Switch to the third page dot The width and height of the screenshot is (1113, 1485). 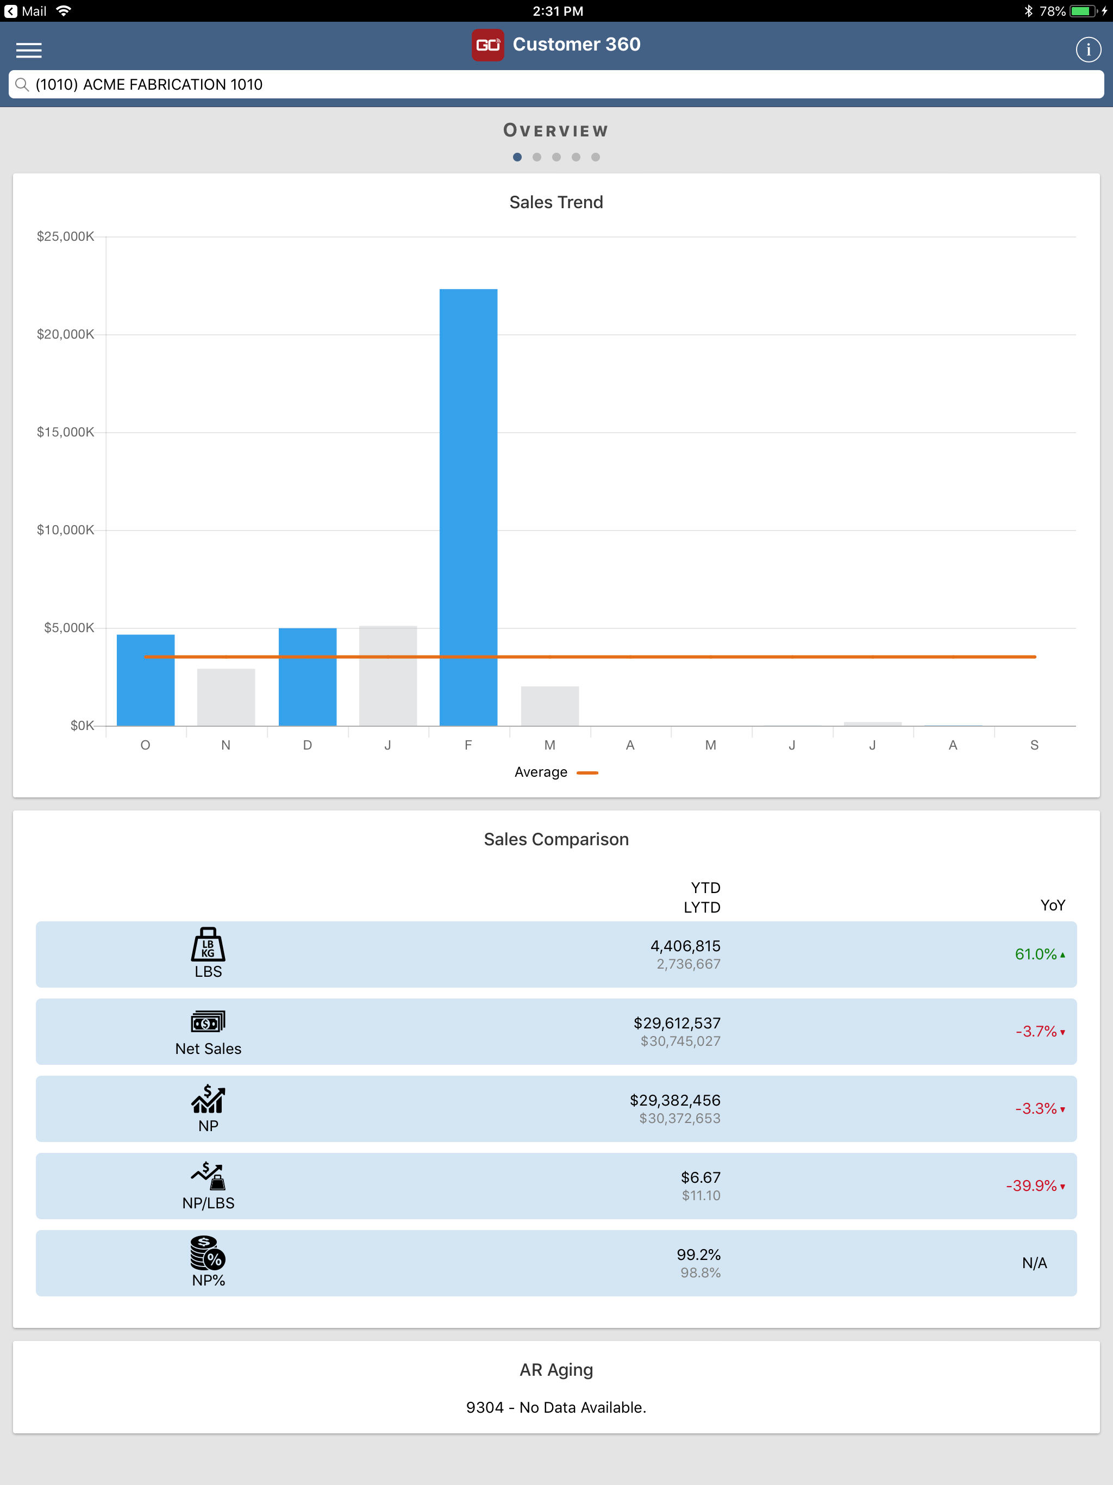(x=556, y=157)
